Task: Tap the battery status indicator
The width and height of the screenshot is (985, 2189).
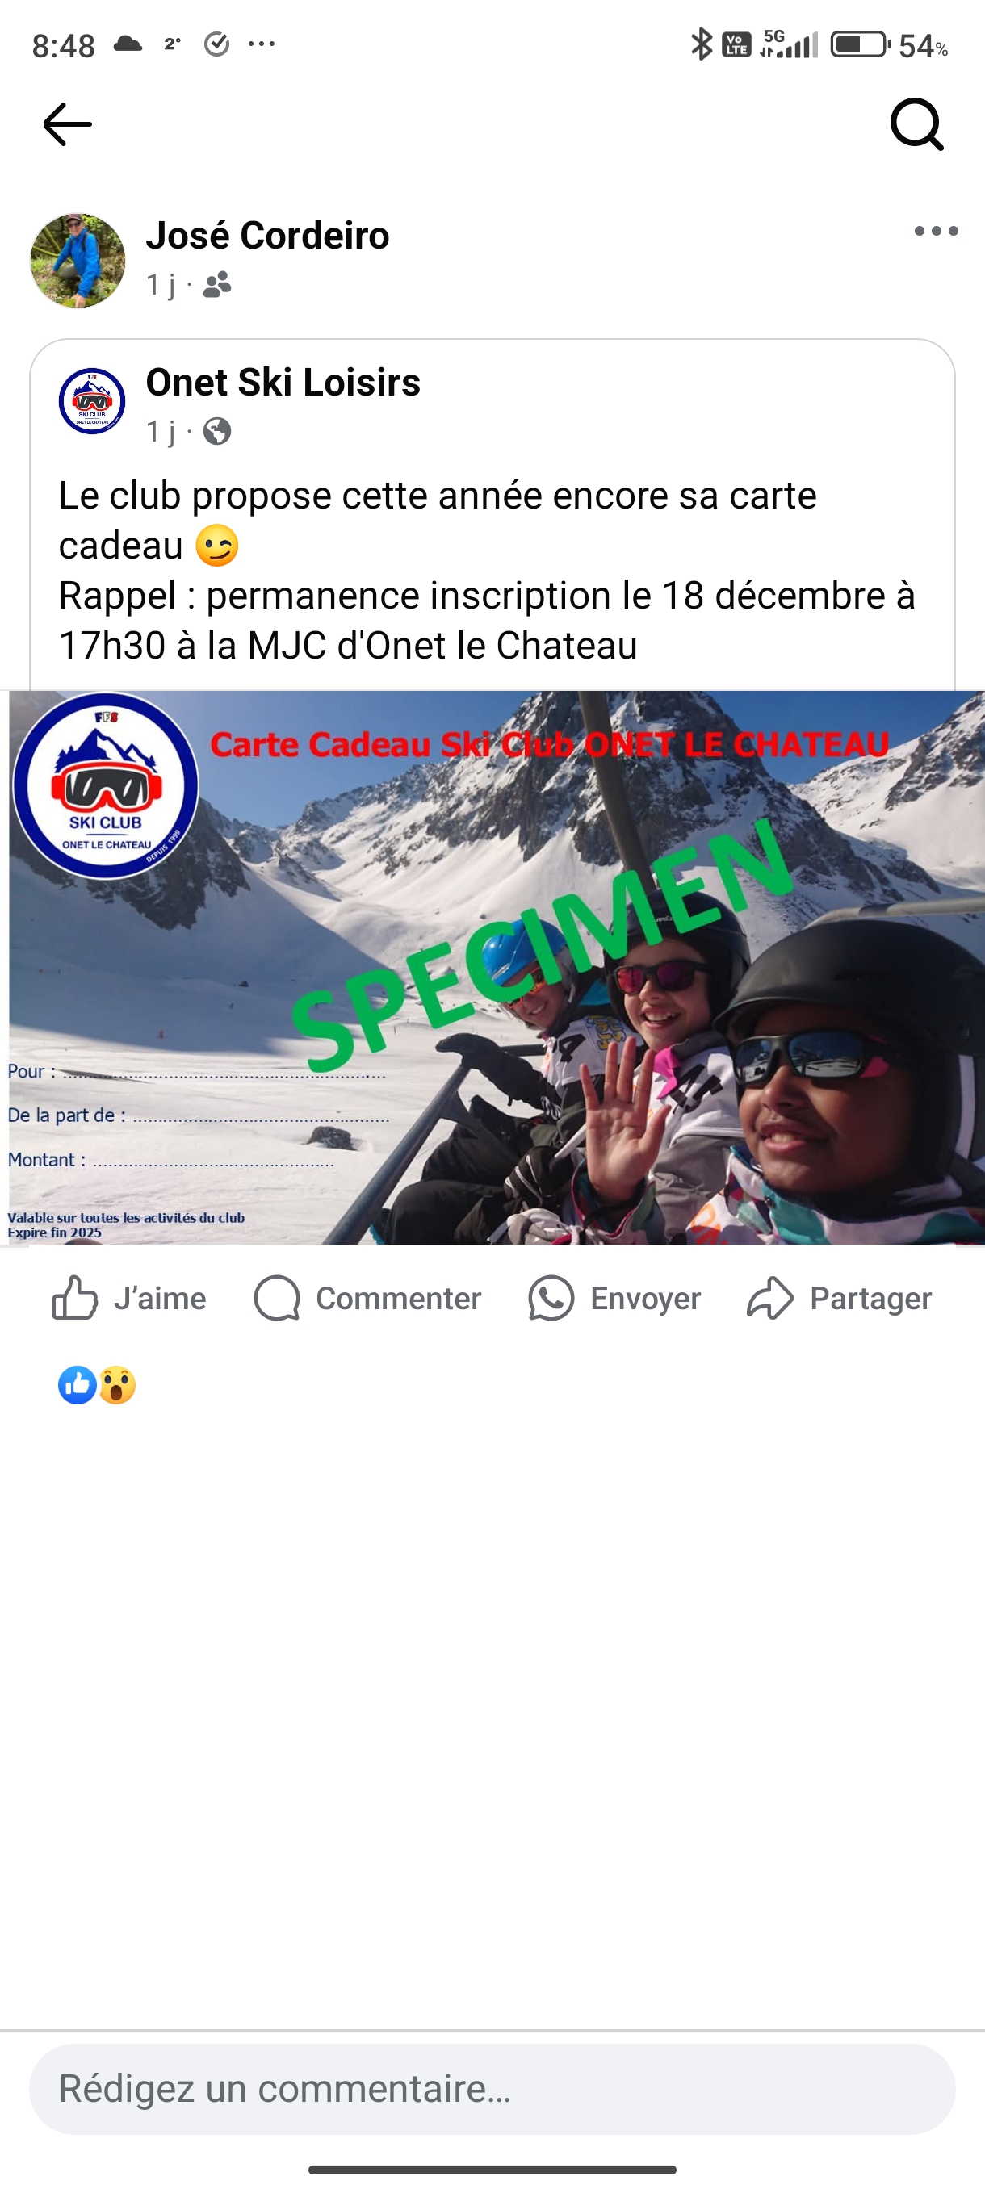Action: 888,44
